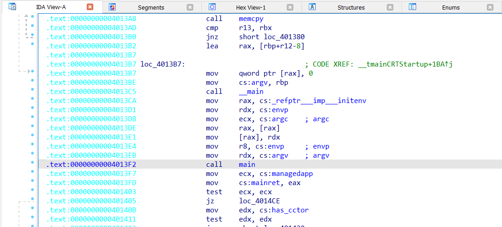Click the 'jnz' mnemonic at 4013B0

212,37
